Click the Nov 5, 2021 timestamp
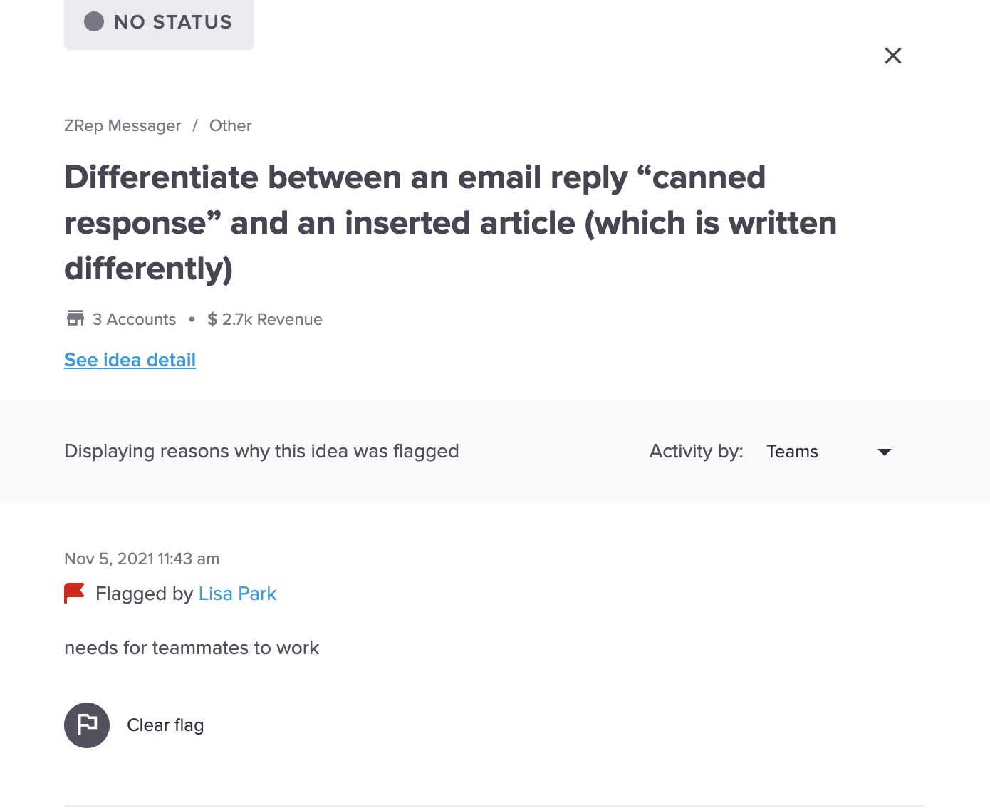 (x=142, y=559)
